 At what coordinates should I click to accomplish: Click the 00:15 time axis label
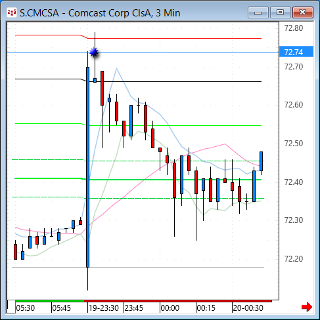(206, 308)
